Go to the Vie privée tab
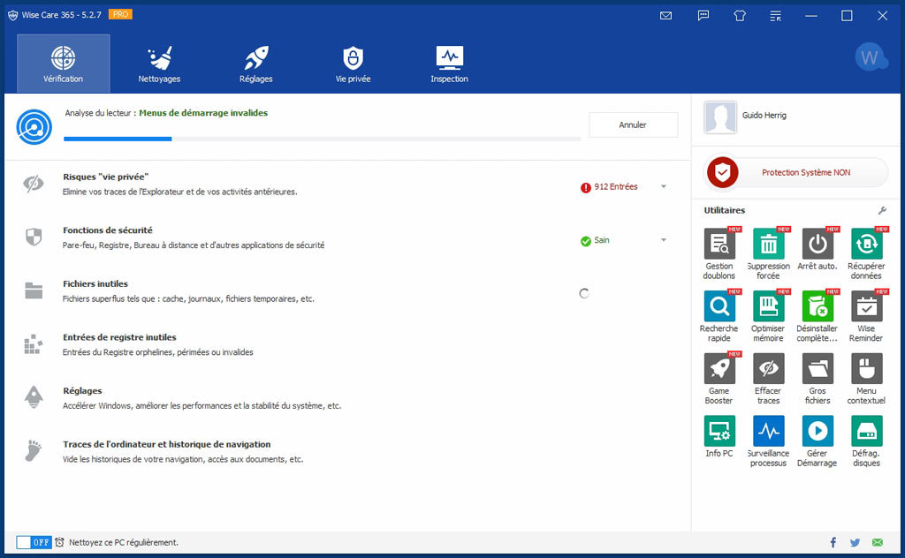 (x=353, y=64)
